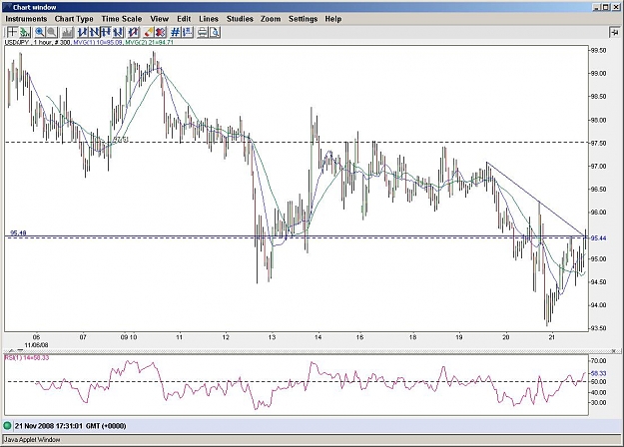Click the red and blue diagonal line tool
Viewport: 624px width, 447px height.
coord(134,32)
